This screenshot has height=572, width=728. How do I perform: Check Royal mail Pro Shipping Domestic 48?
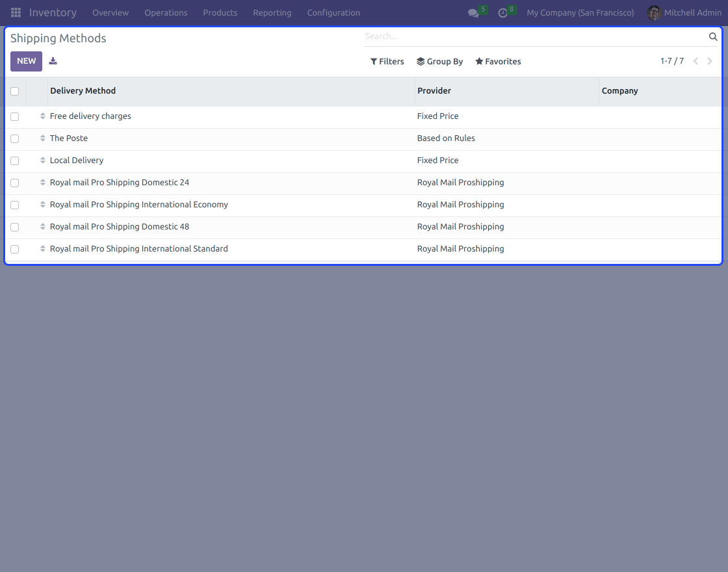click(x=15, y=227)
